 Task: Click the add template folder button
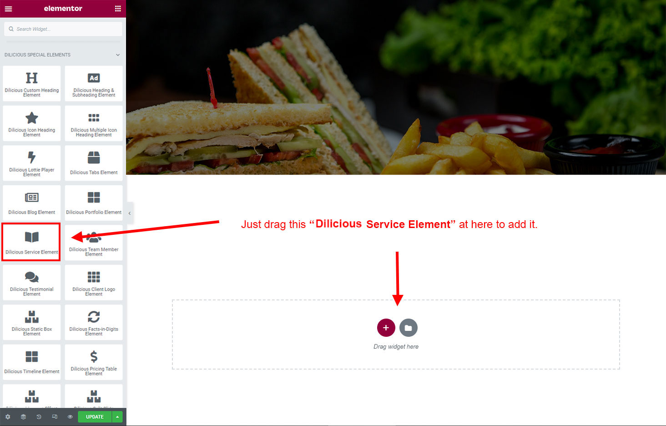click(x=409, y=328)
